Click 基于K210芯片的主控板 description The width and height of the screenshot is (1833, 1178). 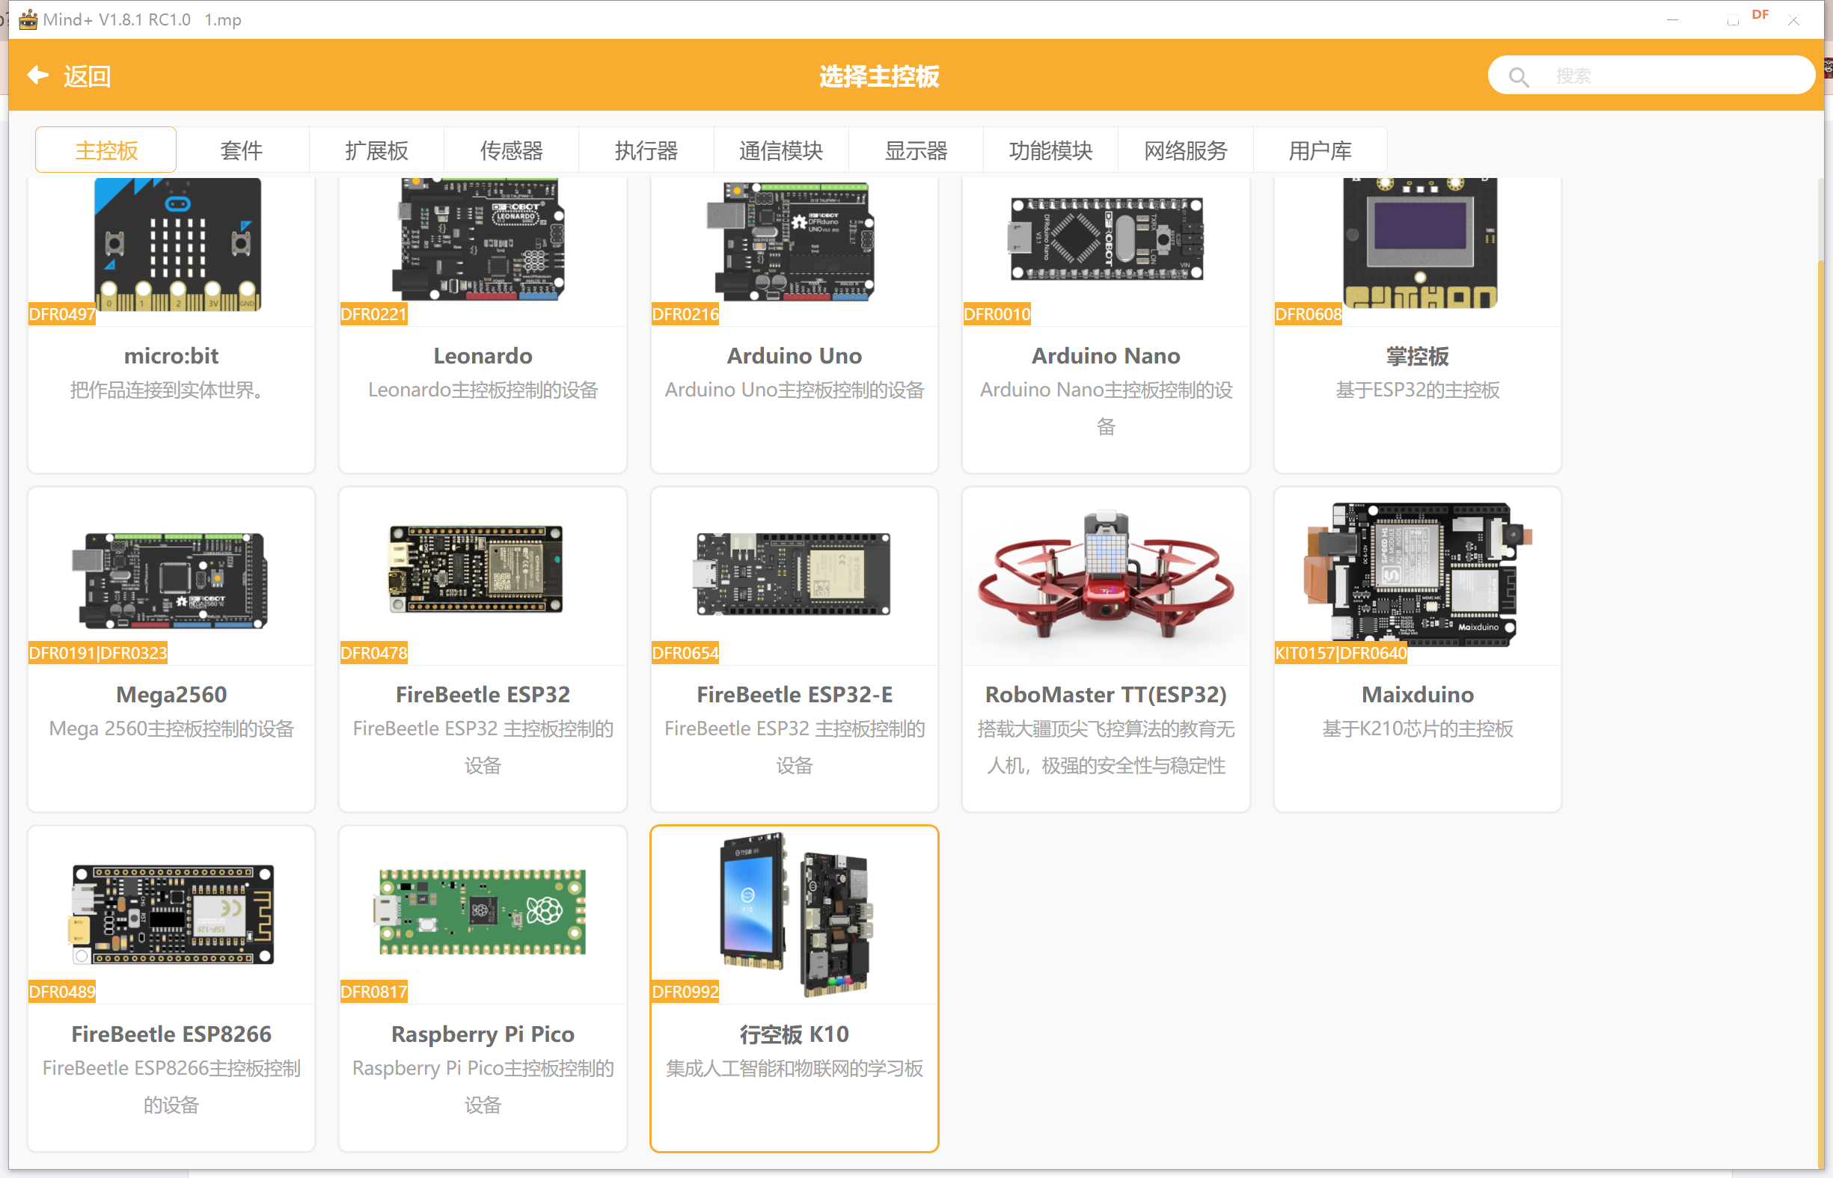[1418, 729]
